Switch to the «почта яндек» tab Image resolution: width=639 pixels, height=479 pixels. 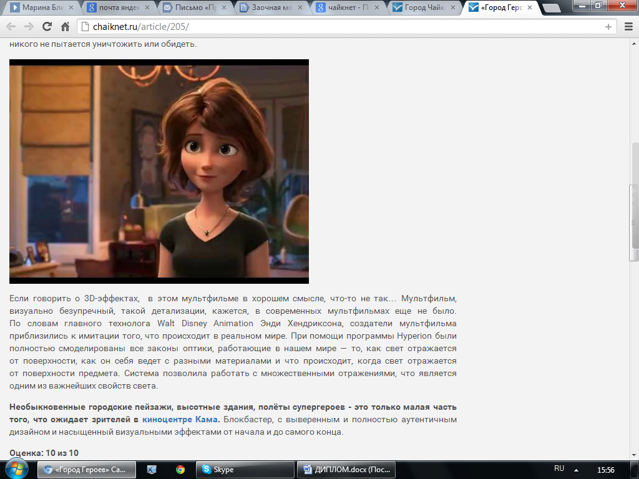click(x=116, y=7)
